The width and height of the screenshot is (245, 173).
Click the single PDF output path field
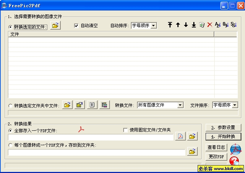pos(91,137)
